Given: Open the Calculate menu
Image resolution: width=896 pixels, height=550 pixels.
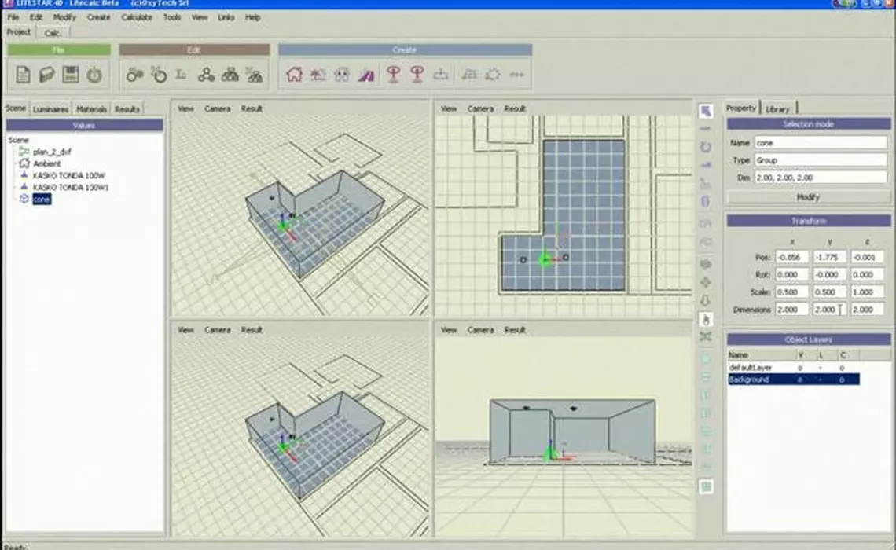Looking at the screenshot, I should click(137, 18).
